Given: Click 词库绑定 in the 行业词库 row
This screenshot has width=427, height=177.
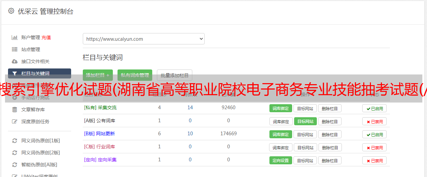Looking at the screenshot, I should coord(281,147).
